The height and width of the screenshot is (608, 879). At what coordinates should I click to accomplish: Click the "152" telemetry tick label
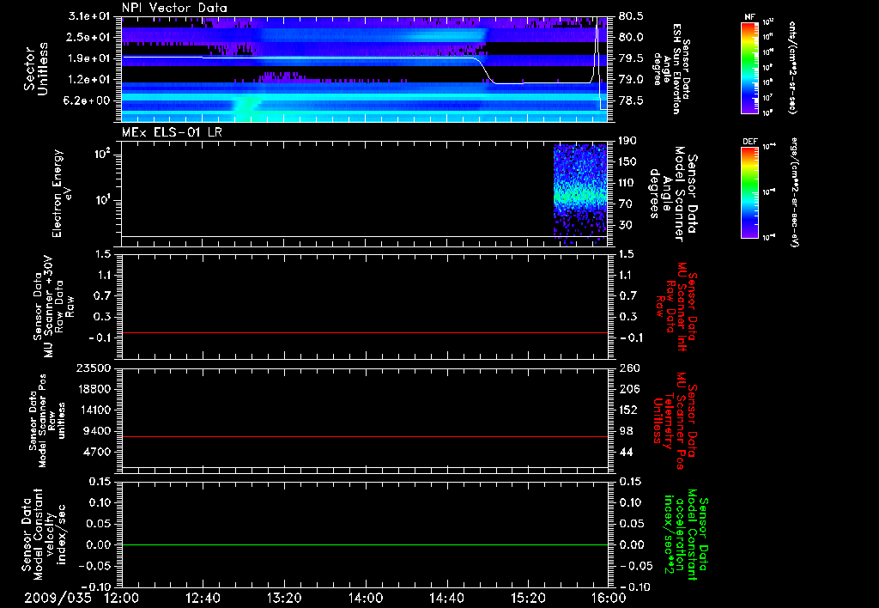(x=628, y=410)
